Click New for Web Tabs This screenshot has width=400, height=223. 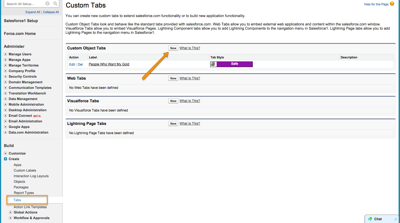[173, 78]
